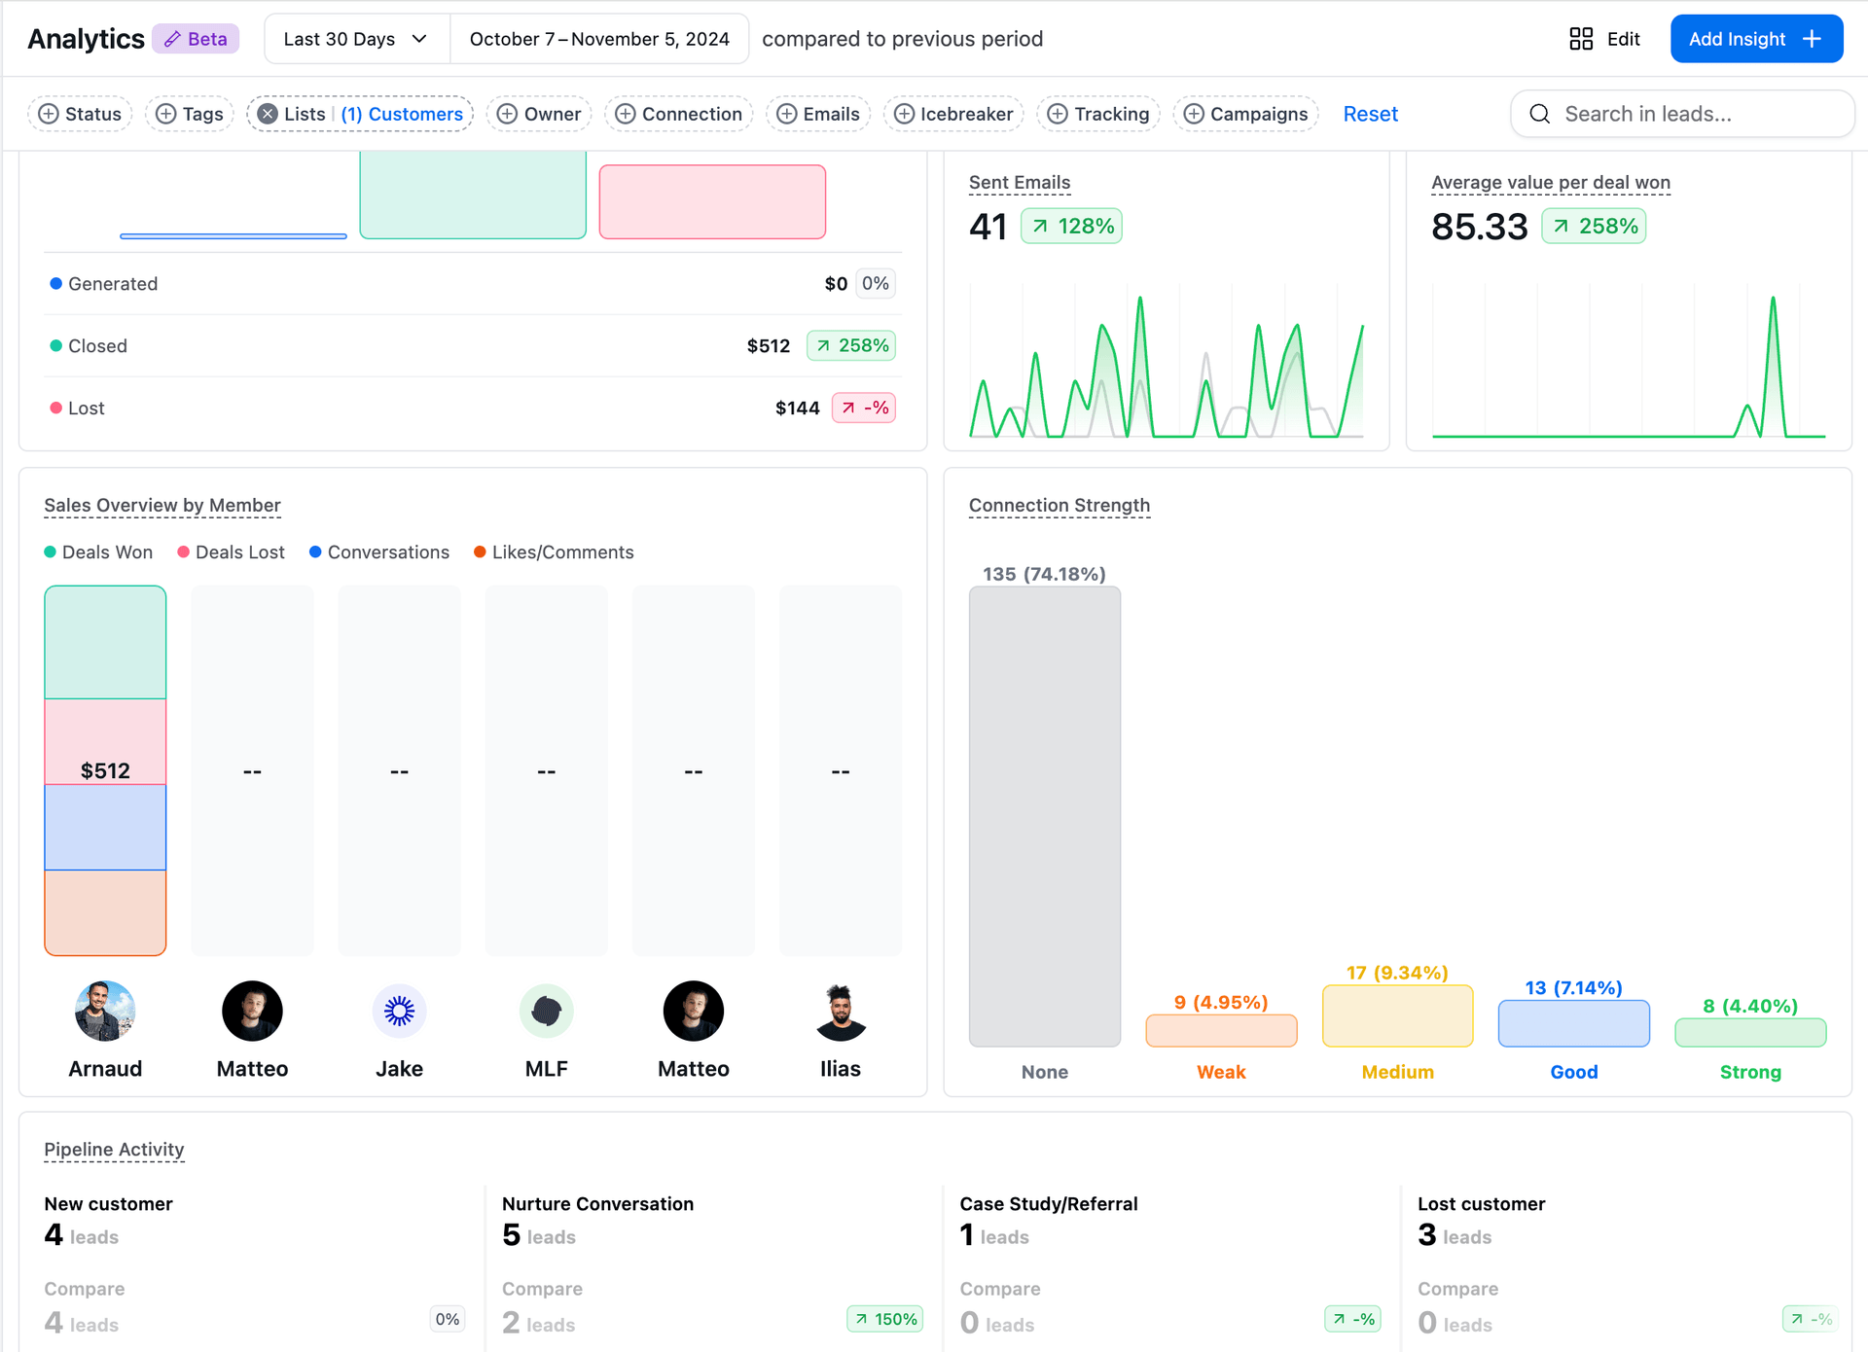
Task: Click the plus icon on Status filter
Action: [49, 114]
